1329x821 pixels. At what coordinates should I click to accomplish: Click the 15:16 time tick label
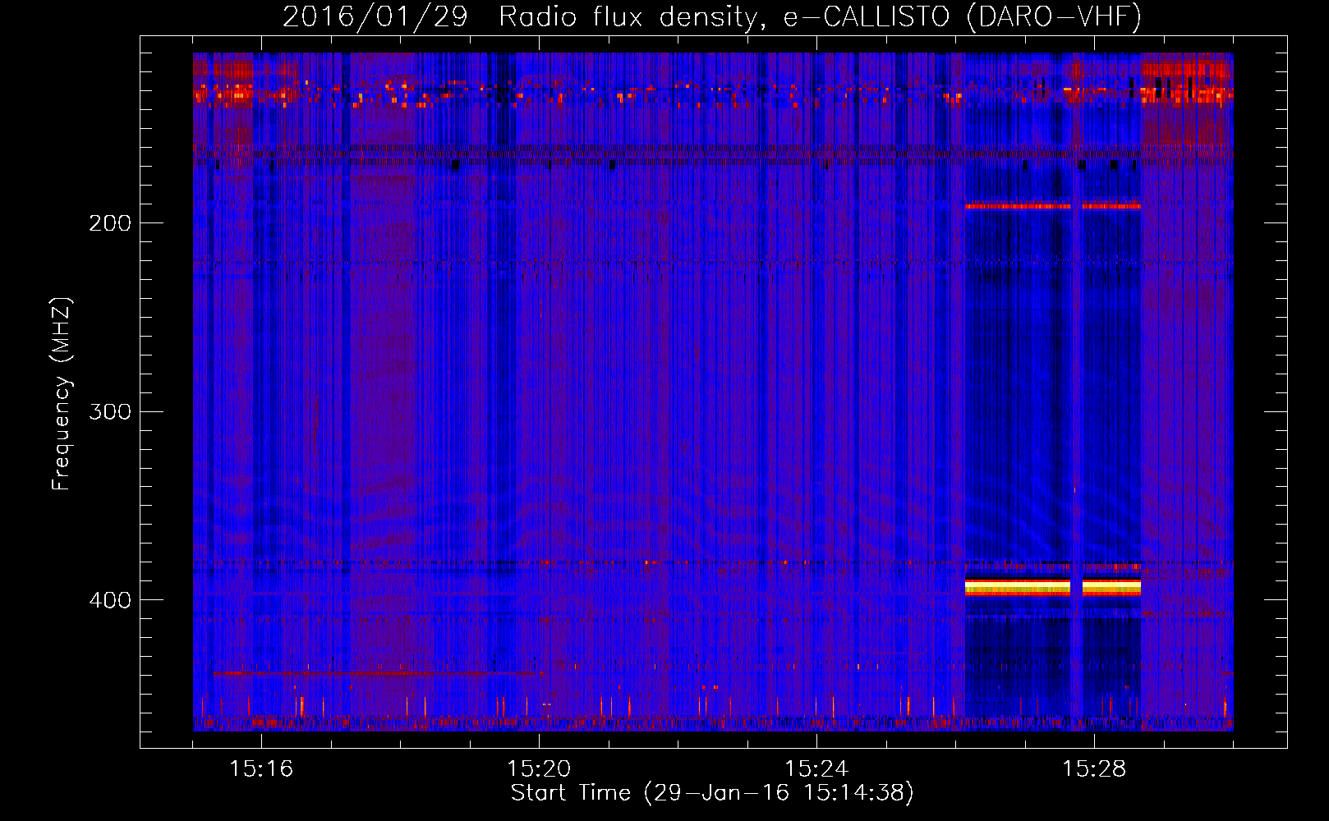pyautogui.click(x=261, y=768)
